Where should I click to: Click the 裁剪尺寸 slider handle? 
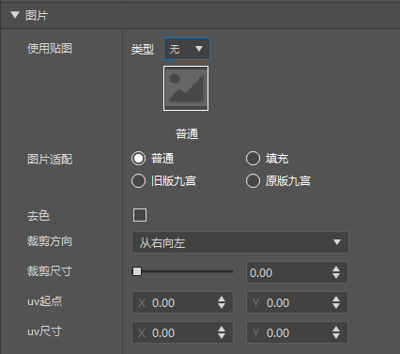point(137,271)
